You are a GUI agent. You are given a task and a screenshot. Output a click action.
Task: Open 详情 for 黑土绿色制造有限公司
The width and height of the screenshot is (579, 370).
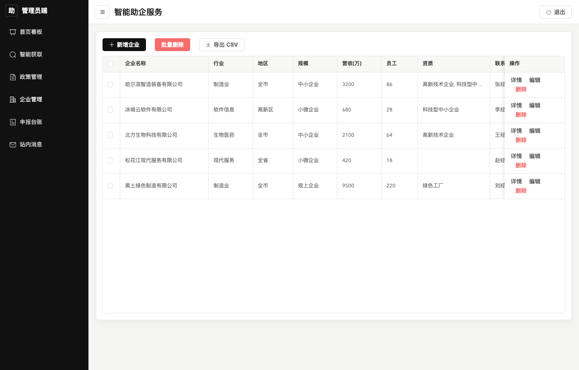click(x=516, y=181)
